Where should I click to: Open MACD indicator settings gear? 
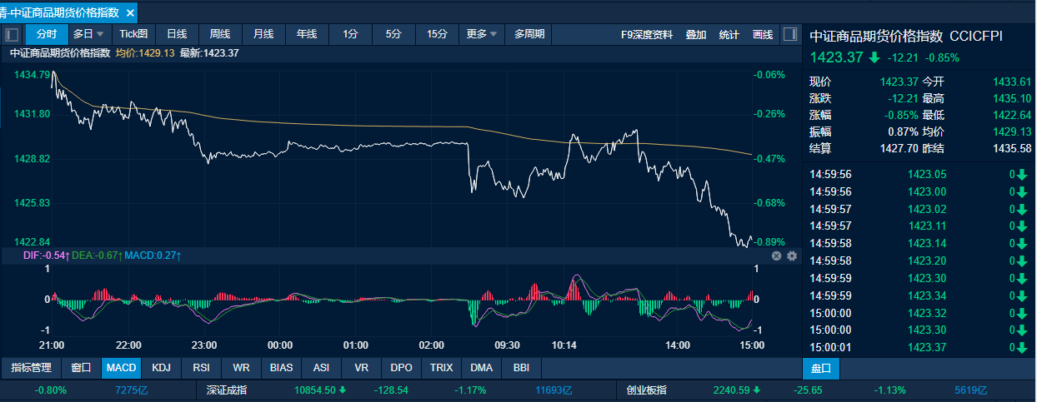[792, 256]
